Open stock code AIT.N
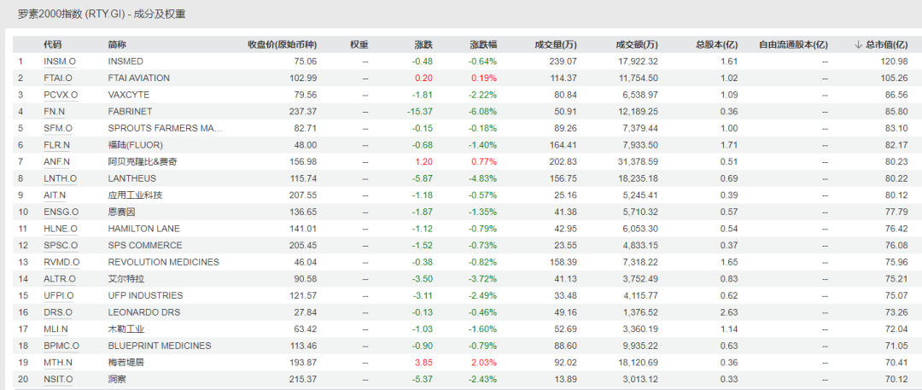The height and width of the screenshot is (390, 922). pyautogui.click(x=55, y=195)
